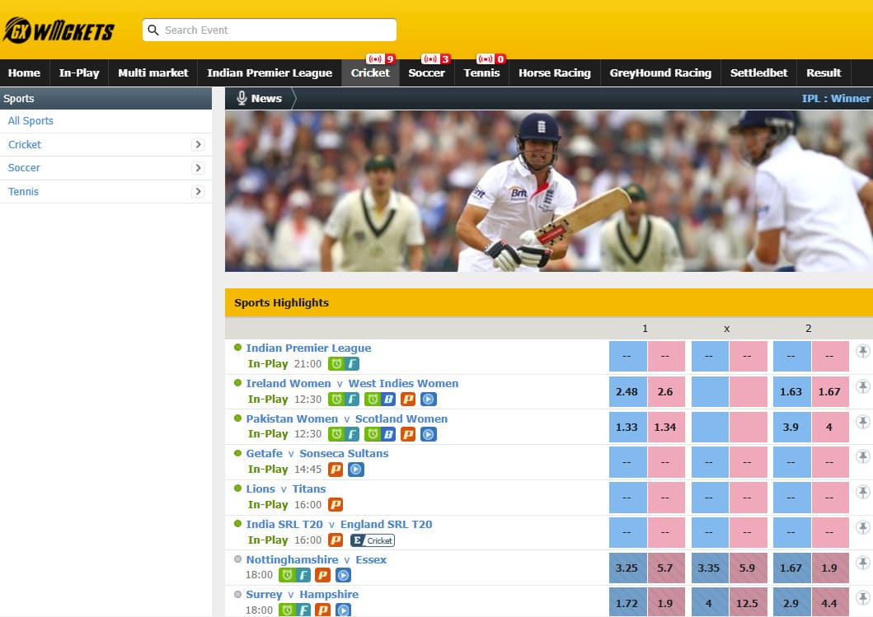Click green F icon under Indian Premier League
Viewport: 873px width, 617px height.
click(352, 364)
